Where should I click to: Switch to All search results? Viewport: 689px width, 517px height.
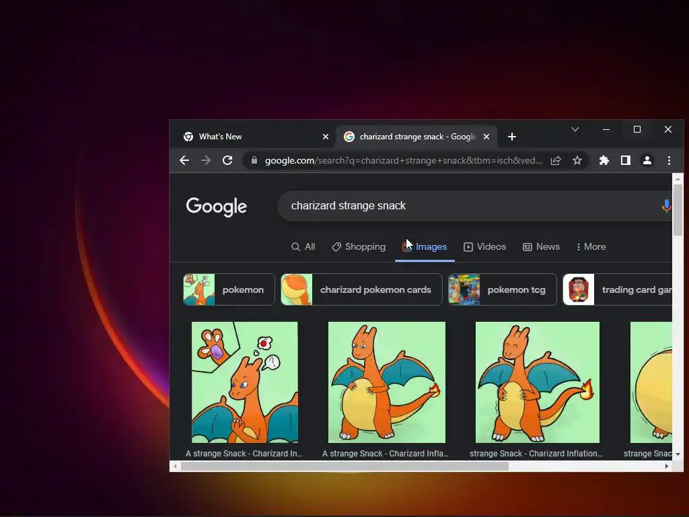[303, 246]
